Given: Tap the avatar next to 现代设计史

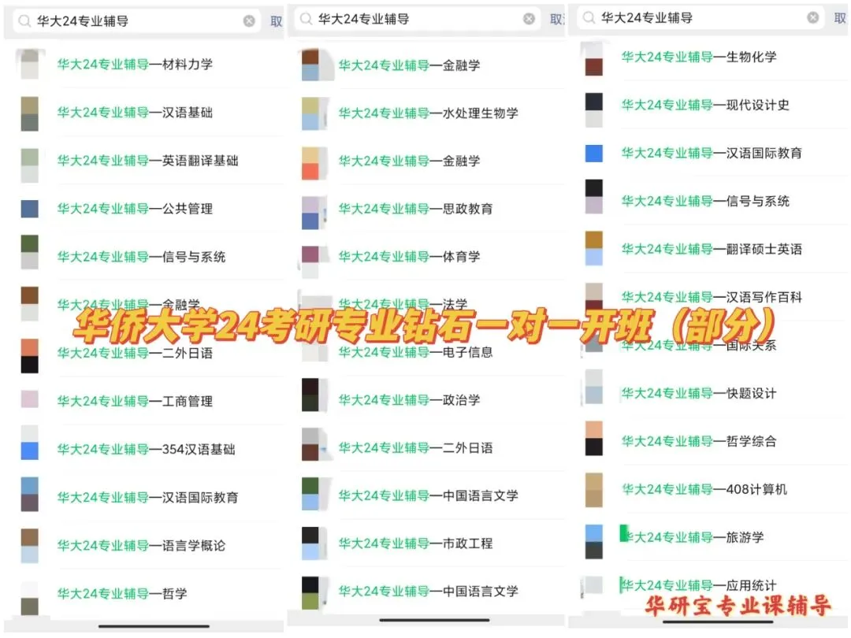Looking at the screenshot, I should click(594, 110).
